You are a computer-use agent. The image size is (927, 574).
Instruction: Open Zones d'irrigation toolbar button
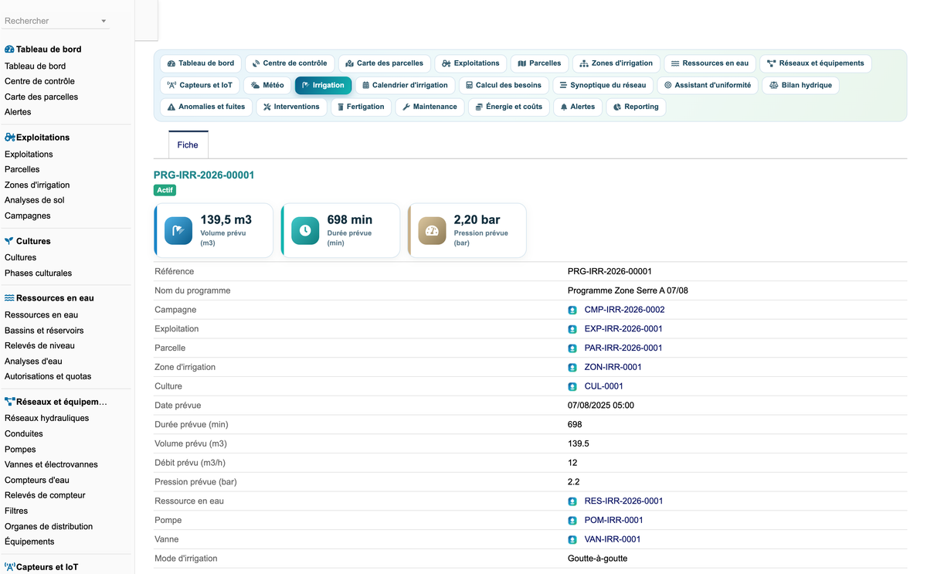point(616,63)
